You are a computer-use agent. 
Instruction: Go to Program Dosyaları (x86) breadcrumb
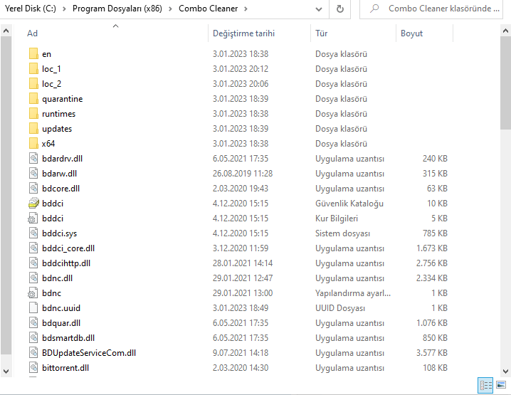pos(117,9)
